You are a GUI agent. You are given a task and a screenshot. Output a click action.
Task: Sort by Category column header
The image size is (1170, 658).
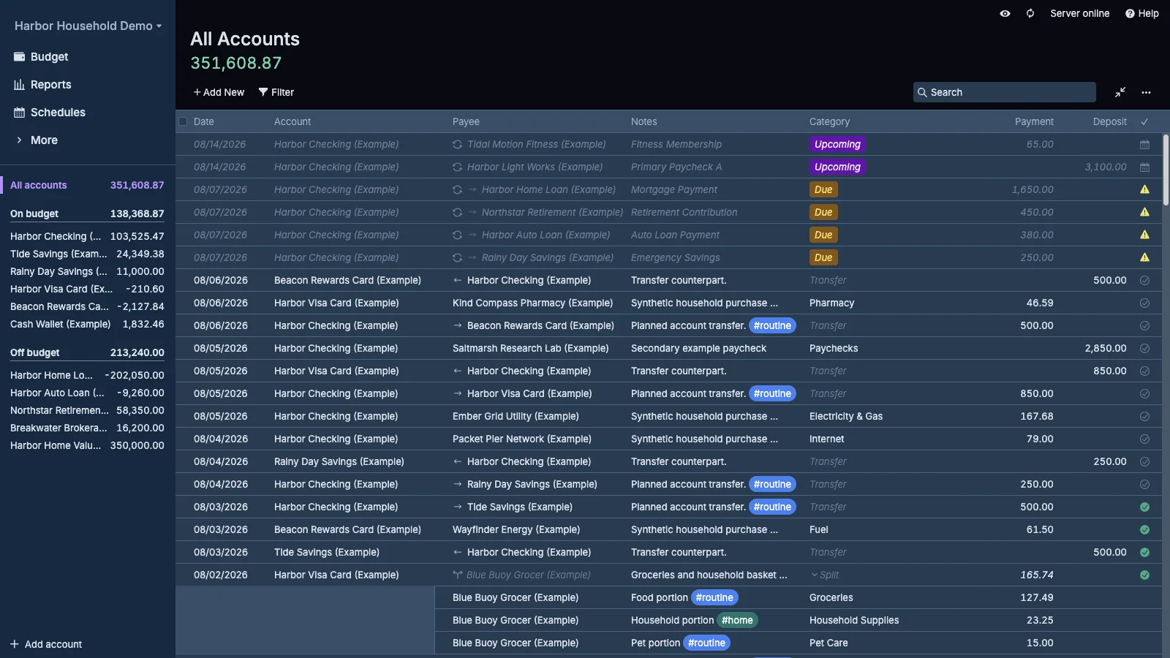829,122
